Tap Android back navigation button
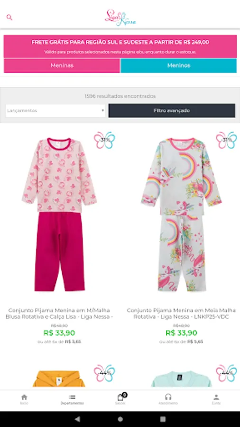240x427 pixels. (x=77, y=419)
